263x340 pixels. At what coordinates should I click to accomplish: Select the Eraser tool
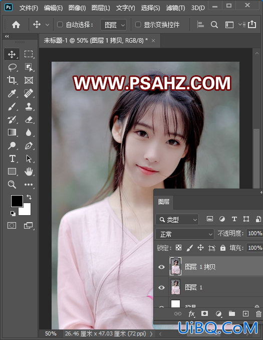tap(29, 119)
